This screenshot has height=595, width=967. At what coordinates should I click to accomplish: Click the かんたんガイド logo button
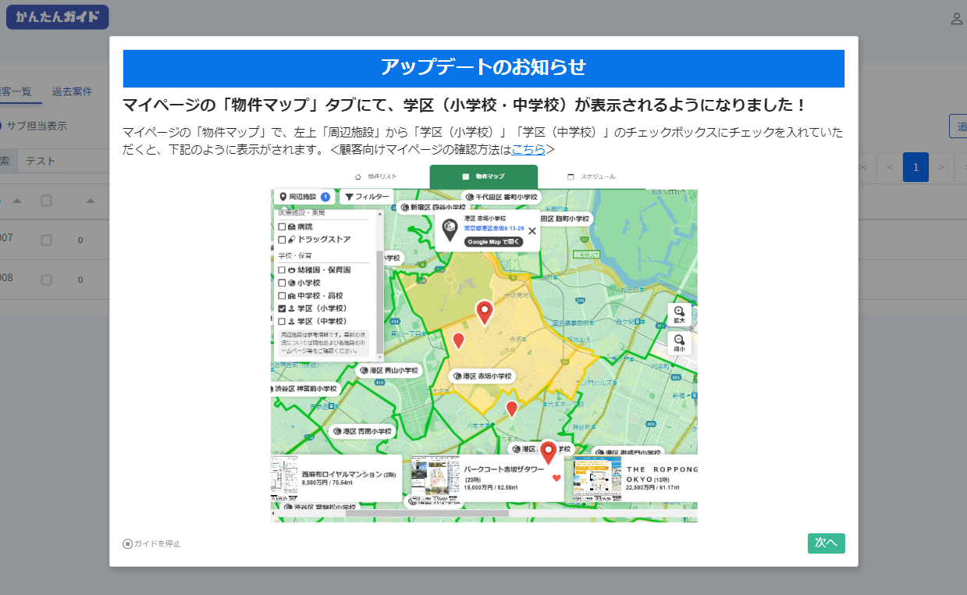point(58,17)
